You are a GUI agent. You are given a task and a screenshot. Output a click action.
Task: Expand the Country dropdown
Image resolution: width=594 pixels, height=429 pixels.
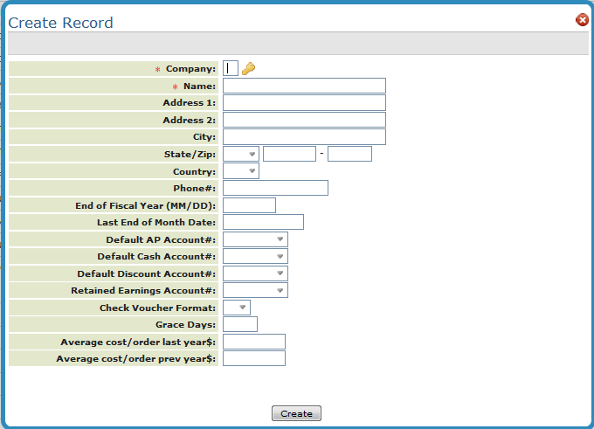coord(241,171)
